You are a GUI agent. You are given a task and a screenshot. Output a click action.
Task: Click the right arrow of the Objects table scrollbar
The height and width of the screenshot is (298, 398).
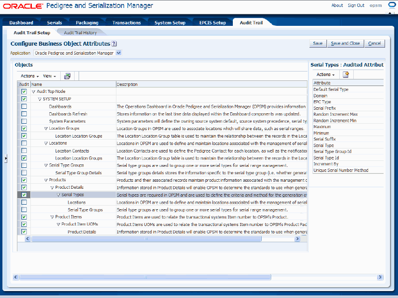pyautogui.click(x=297, y=239)
